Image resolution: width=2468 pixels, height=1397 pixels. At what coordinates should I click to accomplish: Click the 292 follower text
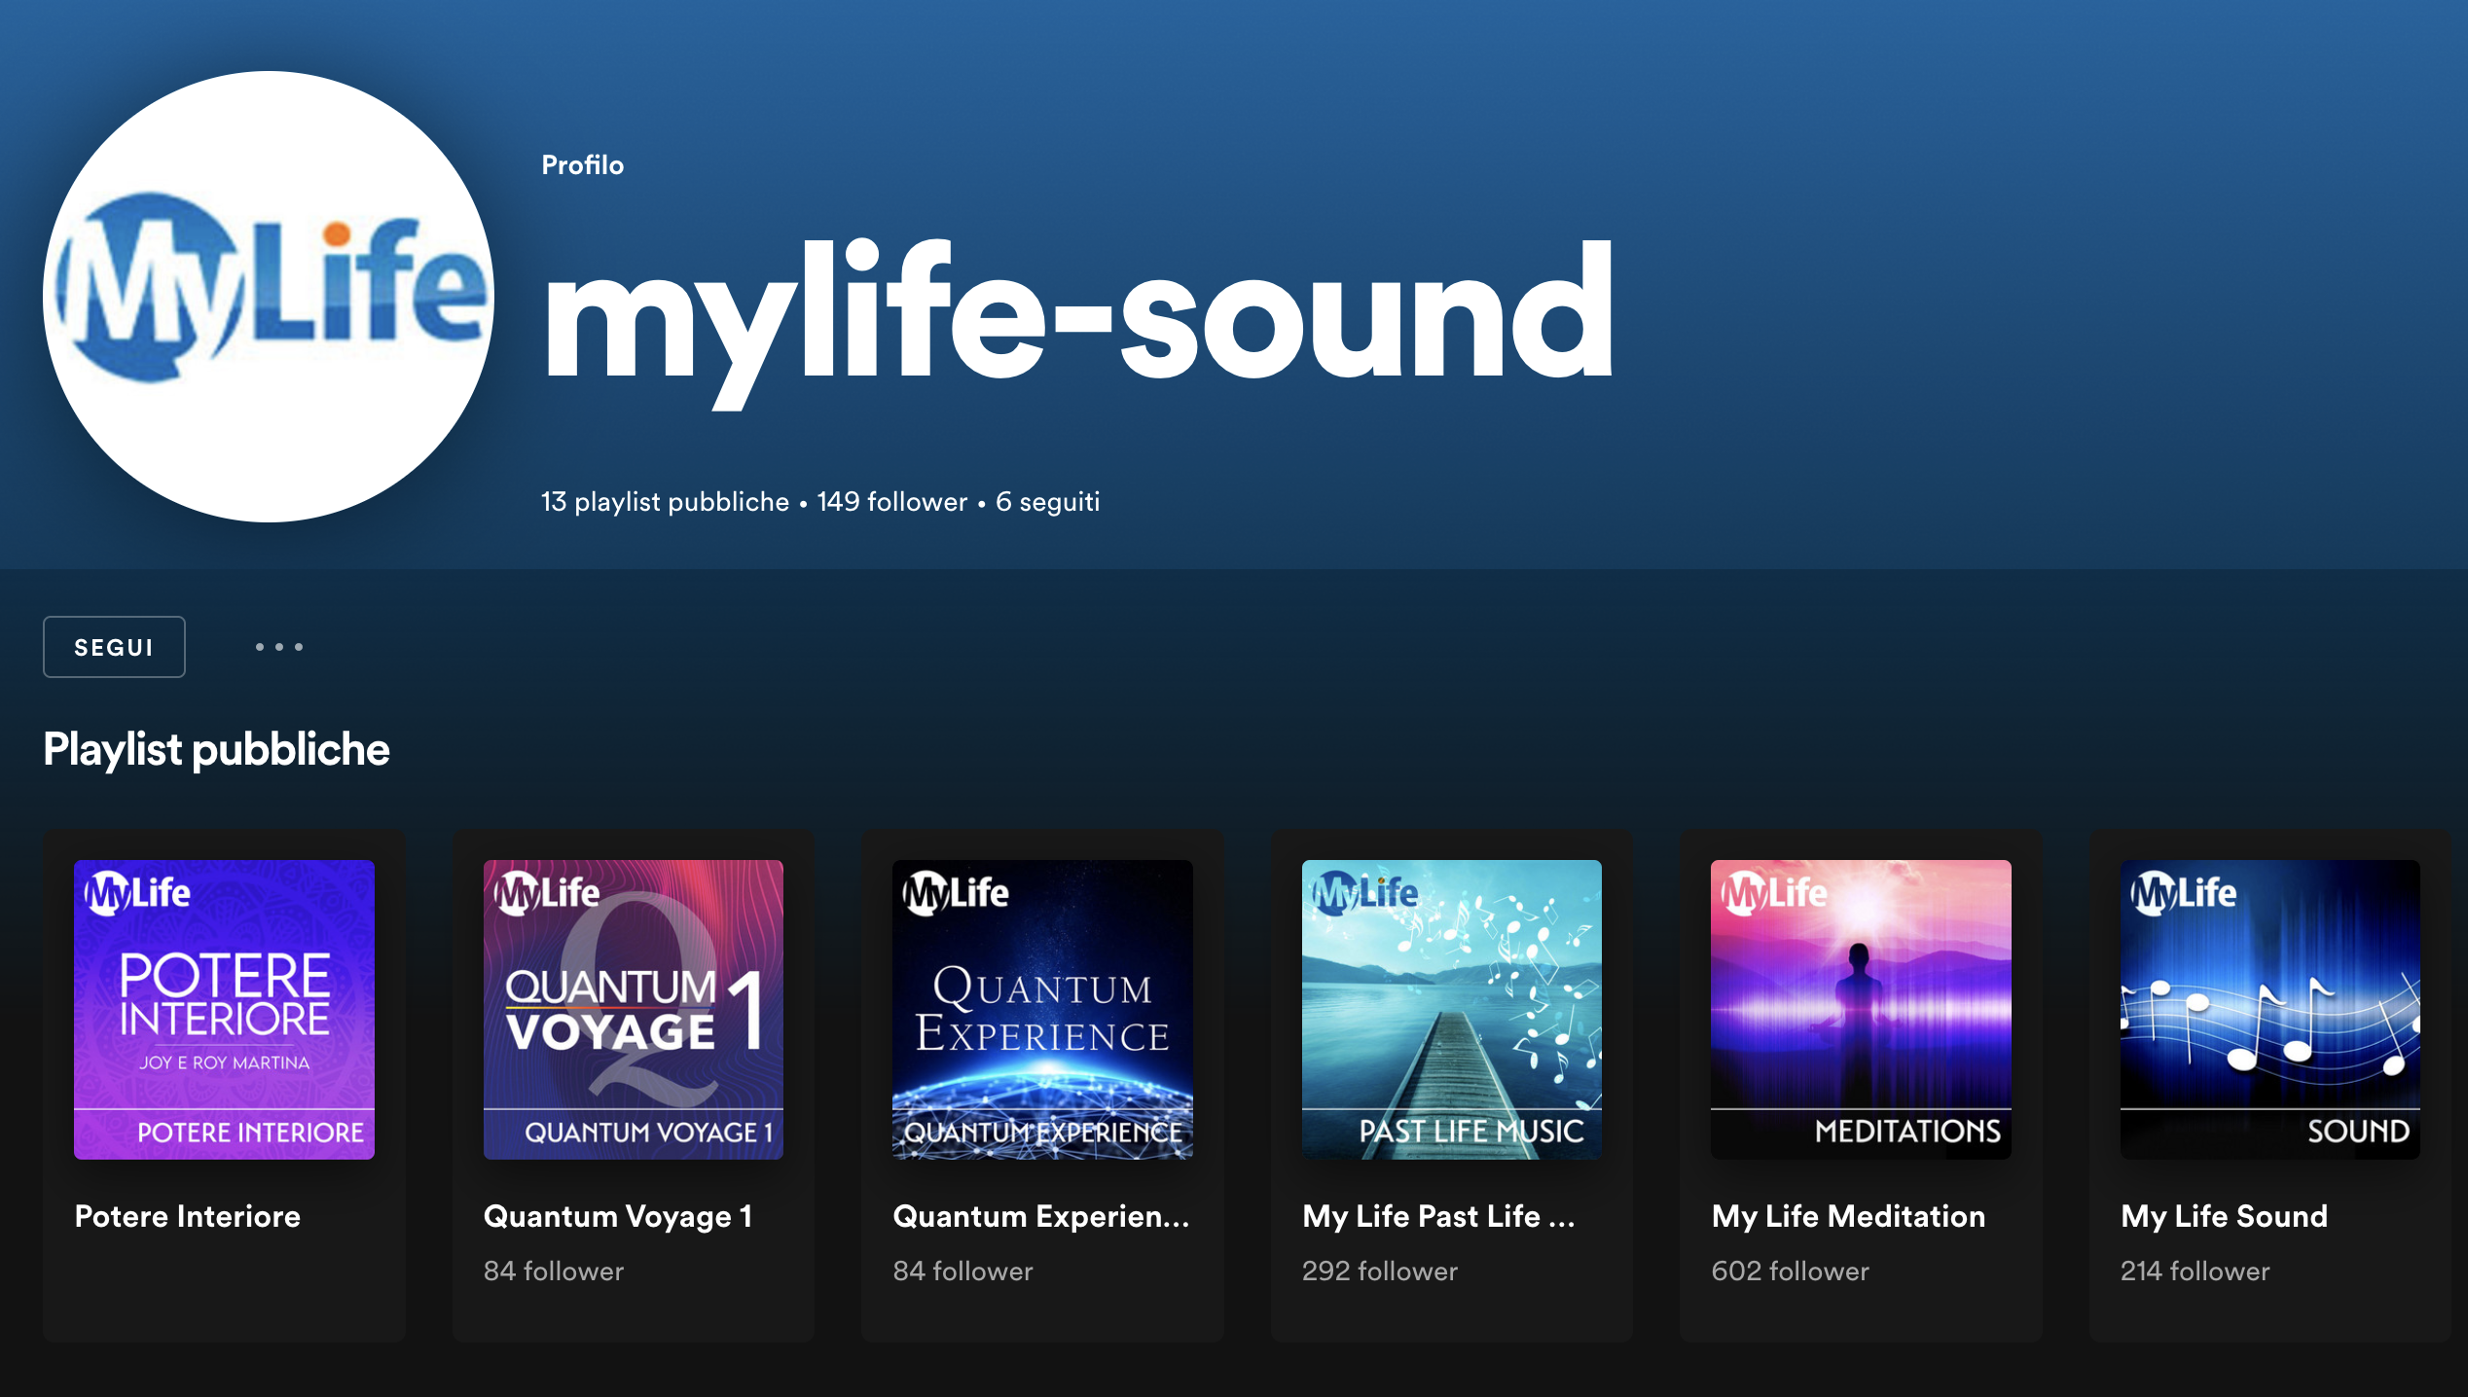(1380, 1272)
